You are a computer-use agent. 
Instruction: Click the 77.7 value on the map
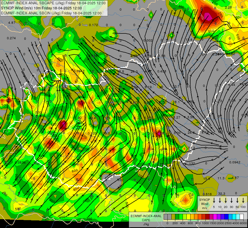pos(192,148)
